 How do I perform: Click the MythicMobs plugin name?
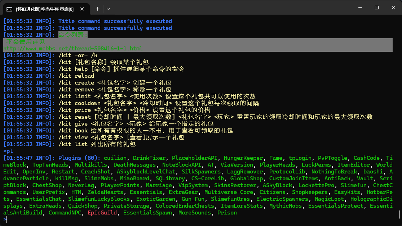(286, 205)
